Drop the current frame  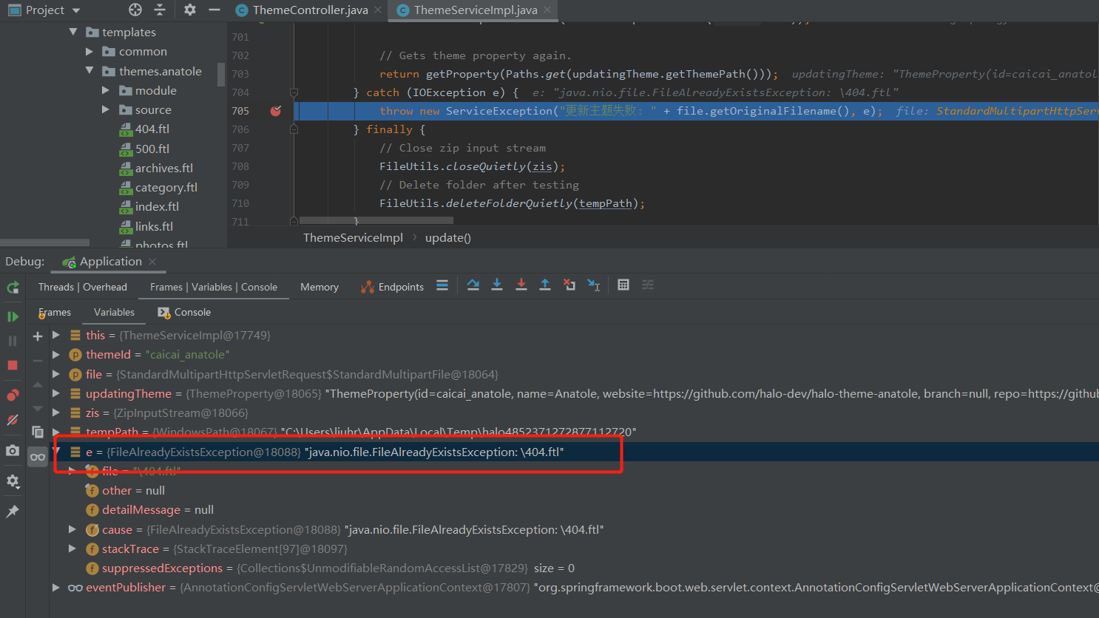(569, 285)
